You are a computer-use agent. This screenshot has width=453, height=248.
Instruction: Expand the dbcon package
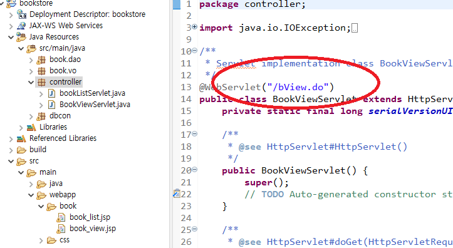point(31,116)
